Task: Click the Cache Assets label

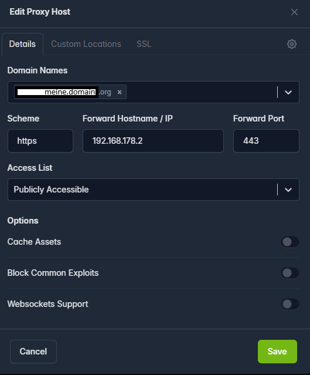Action: (34, 242)
